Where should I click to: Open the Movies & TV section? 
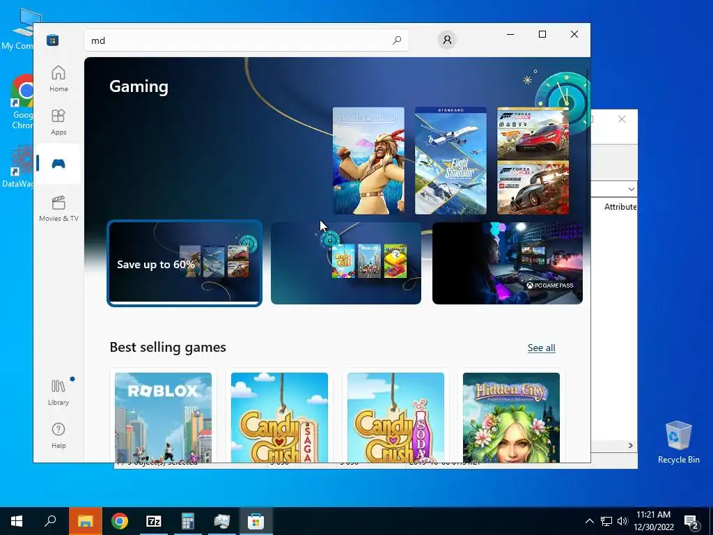coord(58,208)
